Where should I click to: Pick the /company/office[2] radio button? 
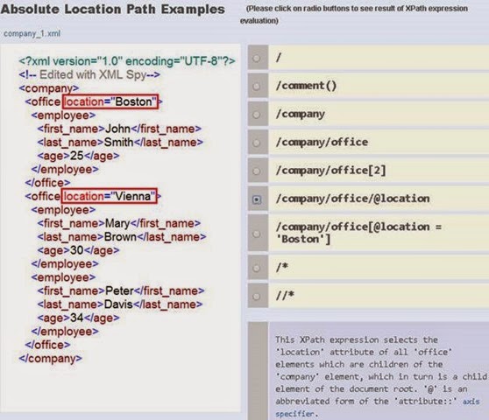[x=257, y=171]
